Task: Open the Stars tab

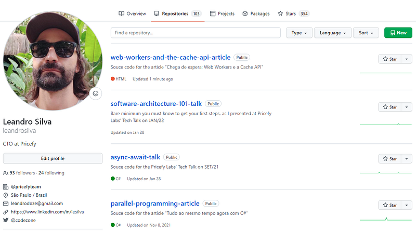Action: [x=294, y=13]
